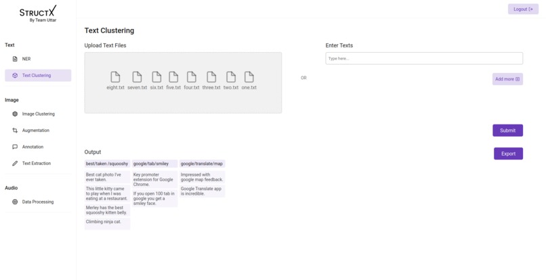Click the 'Enter Texts' label
Image resolution: width=546 pixels, height=280 pixels.
pos(339,45)
